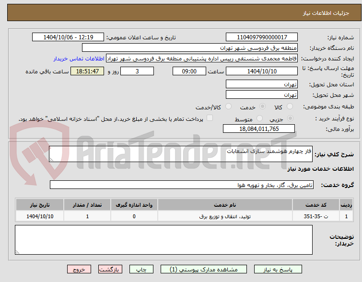Click مشاهده مدارک پیوستی (1) button
The height and width of the screenshot is (282, 362).
204,270
